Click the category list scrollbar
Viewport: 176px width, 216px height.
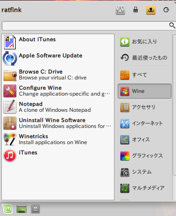175,105
